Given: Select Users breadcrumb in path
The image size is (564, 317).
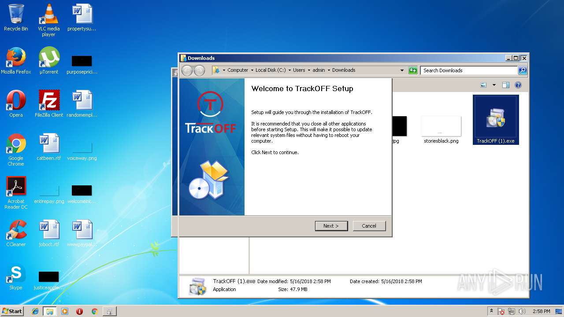Looking at the screenshot, I should click(x=299, y=70).
